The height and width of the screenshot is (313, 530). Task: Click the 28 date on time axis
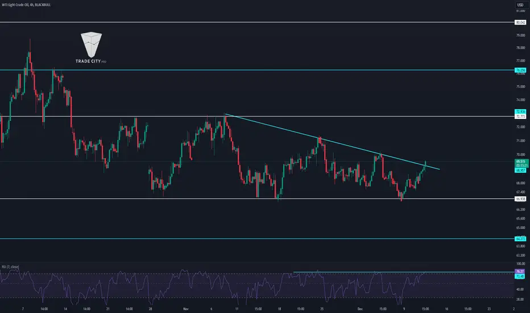click(x=151, y=309)
